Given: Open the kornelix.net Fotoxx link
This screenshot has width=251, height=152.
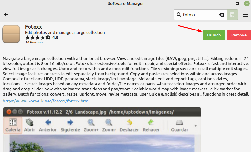Looking at the screenshot, I should (x=46, y=101).
